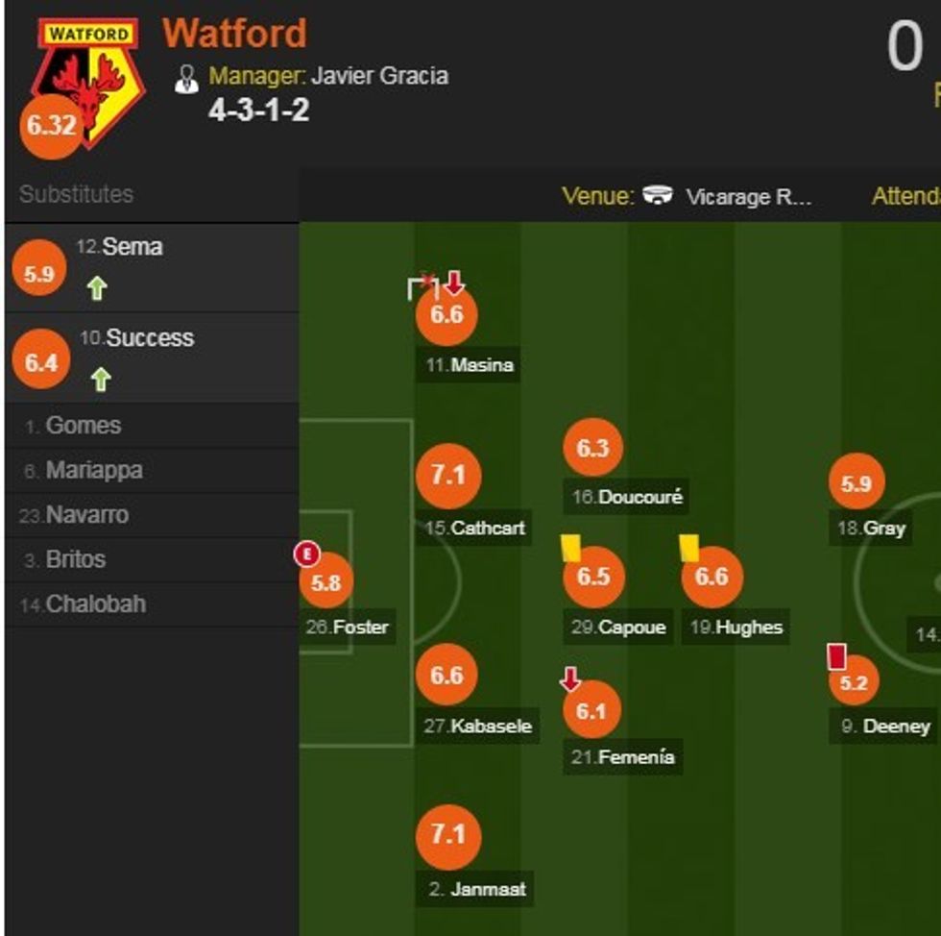This screenshot has height=936, width=941.
Task: Select substitute Gomes from the bench list
Action: [84, 426]
